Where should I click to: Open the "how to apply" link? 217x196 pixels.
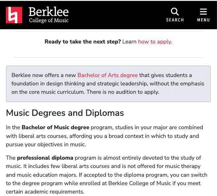[155, 42]
